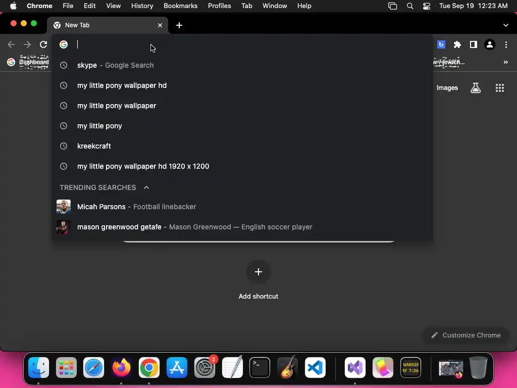
Task: Open the Apple menu
Action: [x=13, y=6]
